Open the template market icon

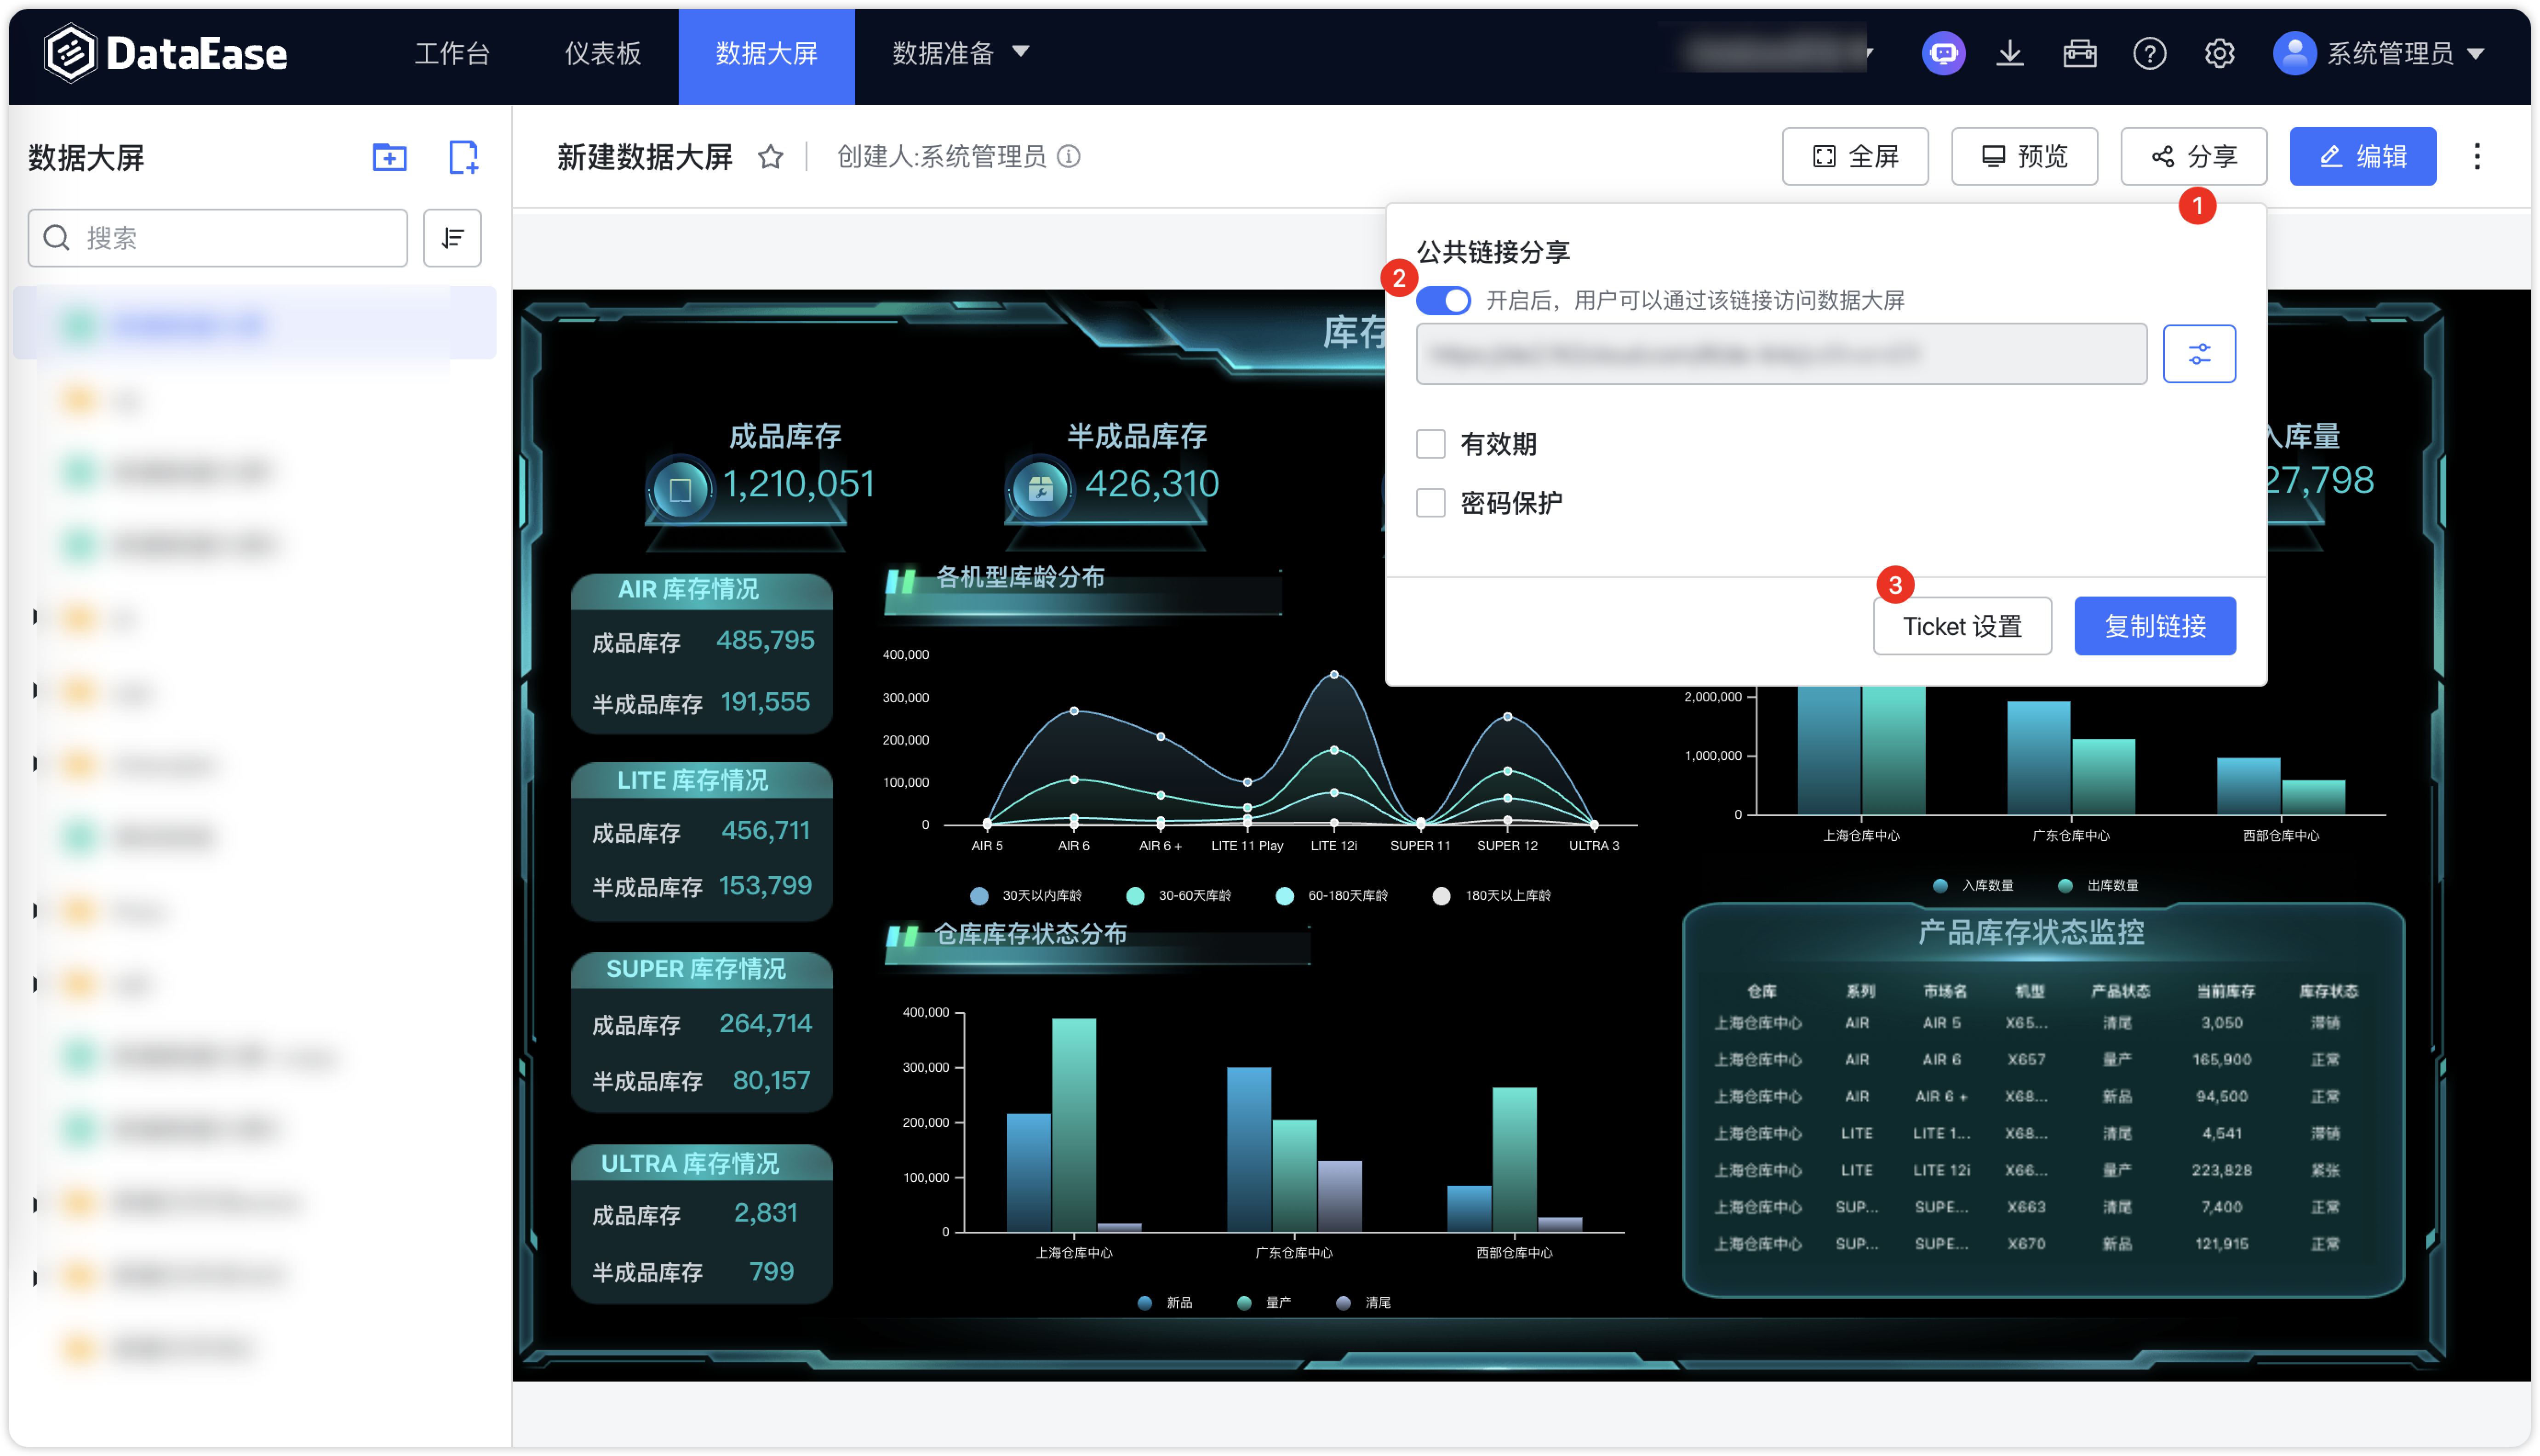click(x=2080, y=54)
